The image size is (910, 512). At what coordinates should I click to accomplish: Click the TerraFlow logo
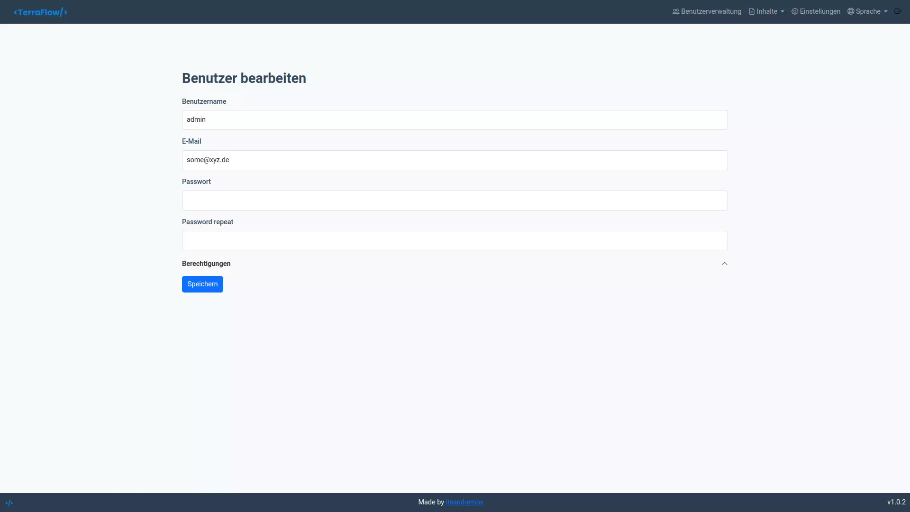pos(40,12)
